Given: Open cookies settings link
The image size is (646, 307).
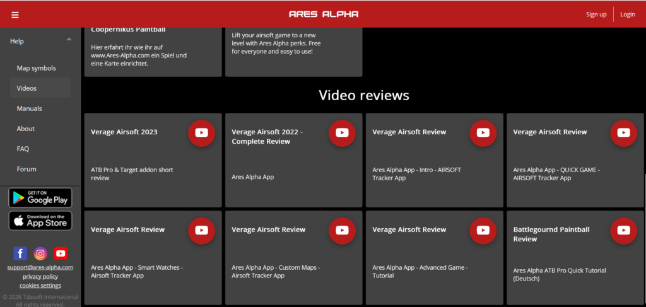Looking at the screenshot, I should point(40,286).
